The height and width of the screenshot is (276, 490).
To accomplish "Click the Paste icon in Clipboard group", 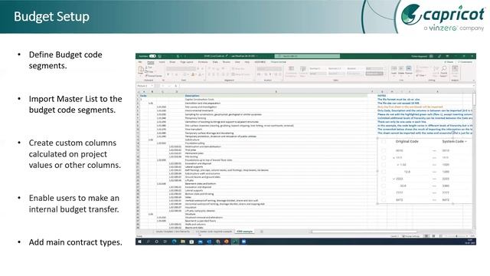I will click(141, 70).
